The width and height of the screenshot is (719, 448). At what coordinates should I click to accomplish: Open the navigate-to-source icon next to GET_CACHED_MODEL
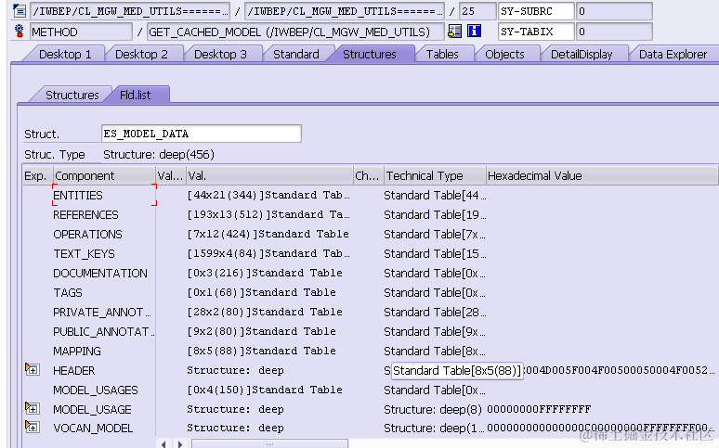[x=454, y=32]
